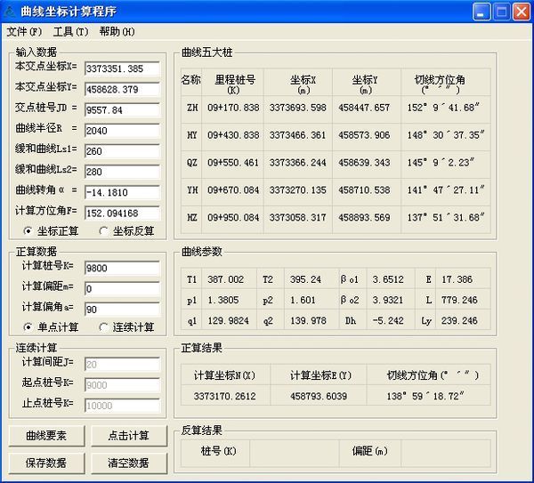
Task: Click the disabled 计算间距J field
Action: click(122, 365)
